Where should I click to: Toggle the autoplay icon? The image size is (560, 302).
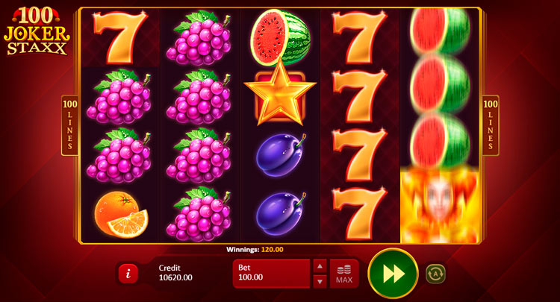tap(436, 274)
